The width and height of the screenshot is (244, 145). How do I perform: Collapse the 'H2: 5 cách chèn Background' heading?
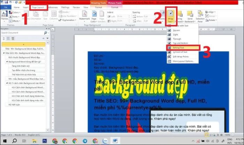7,83
